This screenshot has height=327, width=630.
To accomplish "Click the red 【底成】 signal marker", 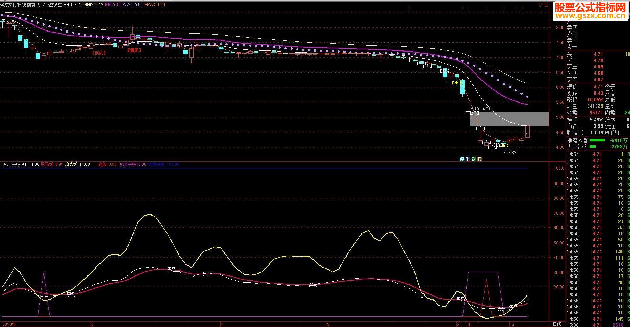I will click(x=99, y=53).
